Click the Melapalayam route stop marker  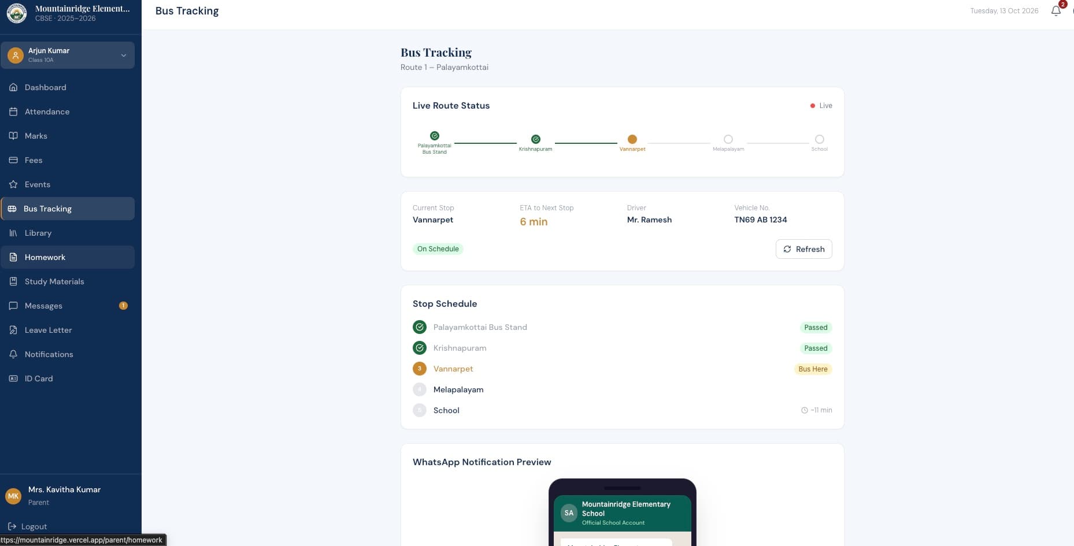click(x=728, y=139)
